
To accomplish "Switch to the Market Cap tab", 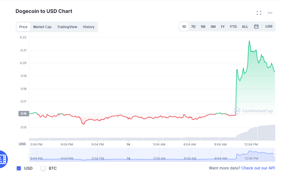I will [42, 27].
